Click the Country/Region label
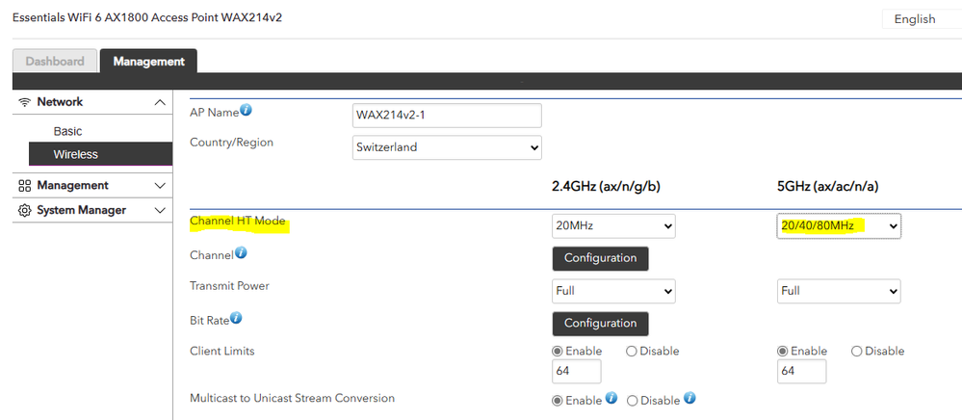 (231, 143)
